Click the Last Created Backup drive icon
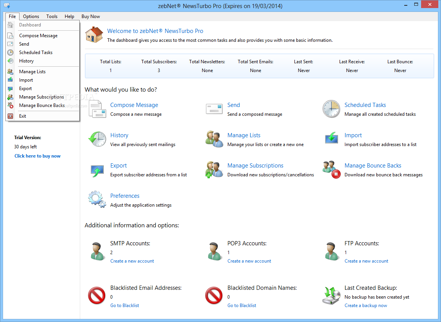 click(331, 296)
